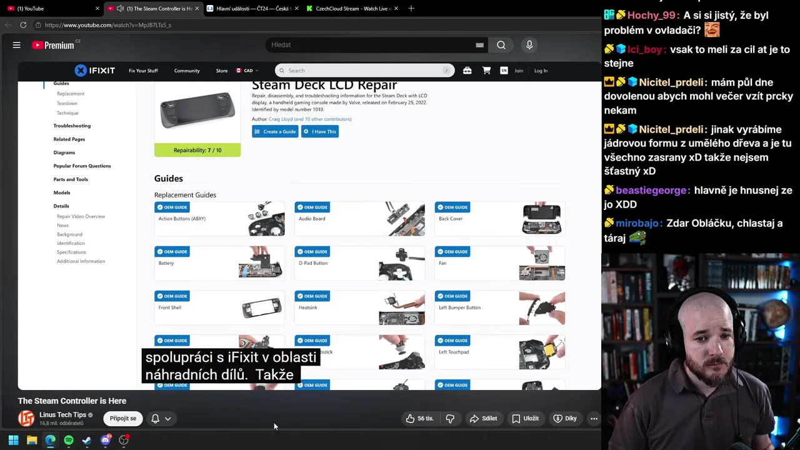
Task: Open the Audio Board guide card
Action: [360, 219]
